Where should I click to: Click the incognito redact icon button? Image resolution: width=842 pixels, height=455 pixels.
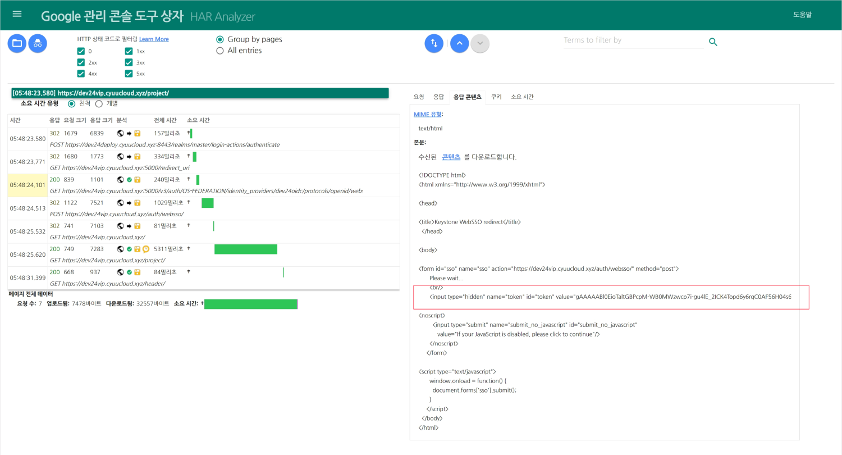38,43
